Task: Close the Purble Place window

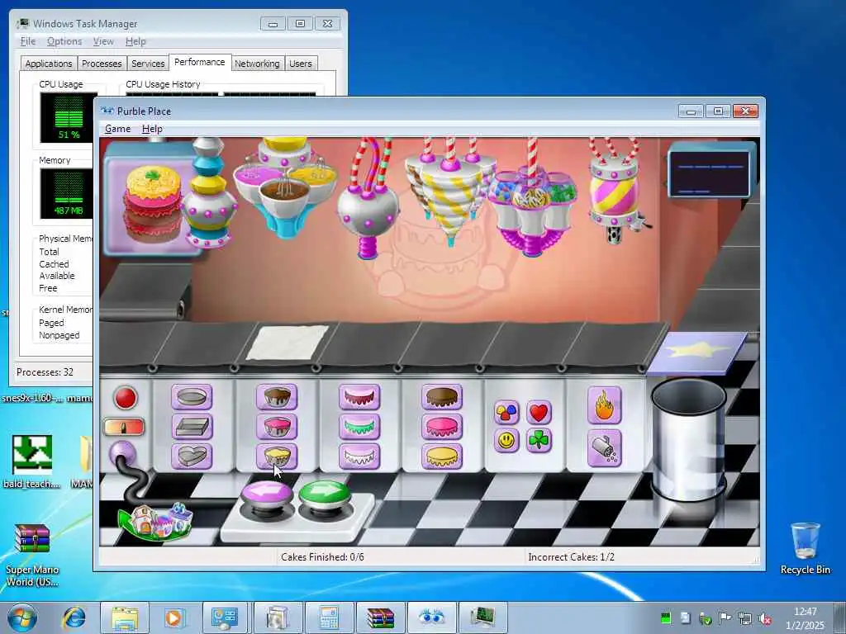Action: click(x=746, y=111)
